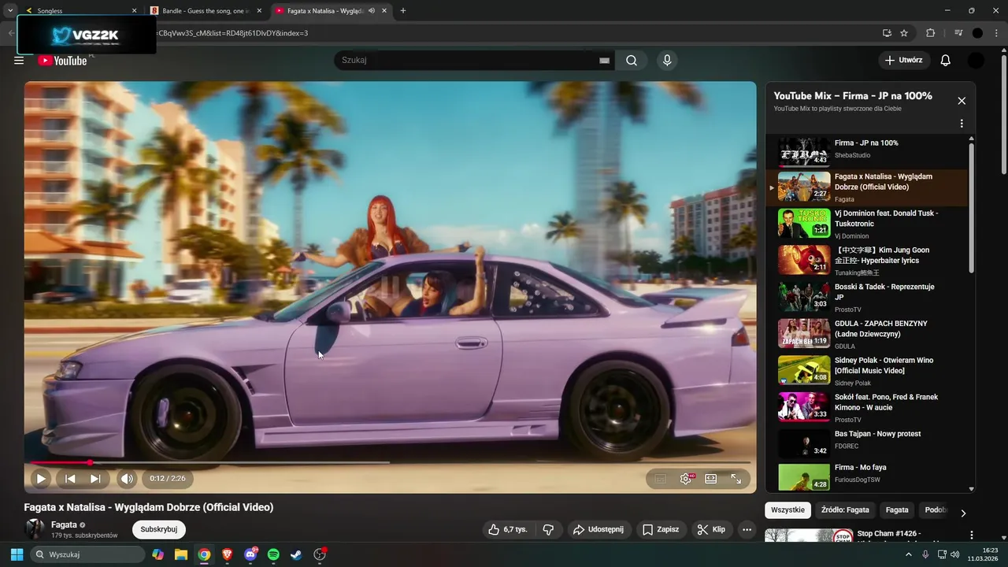The width and height of the screenshot is (1008, 567).
Task: Show hidden system tray icons chevron
Action: 908,554
